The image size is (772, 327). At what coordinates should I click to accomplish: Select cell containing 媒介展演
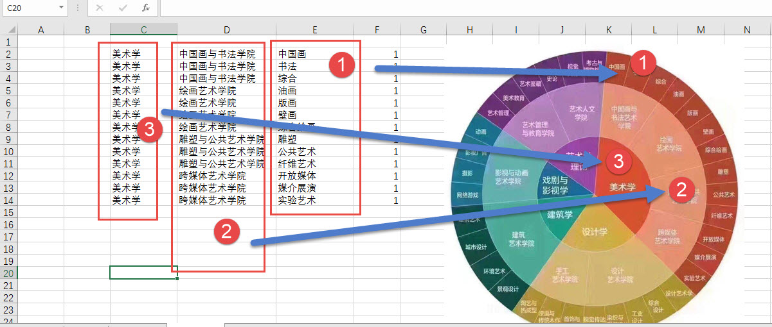tap(315, 188)
